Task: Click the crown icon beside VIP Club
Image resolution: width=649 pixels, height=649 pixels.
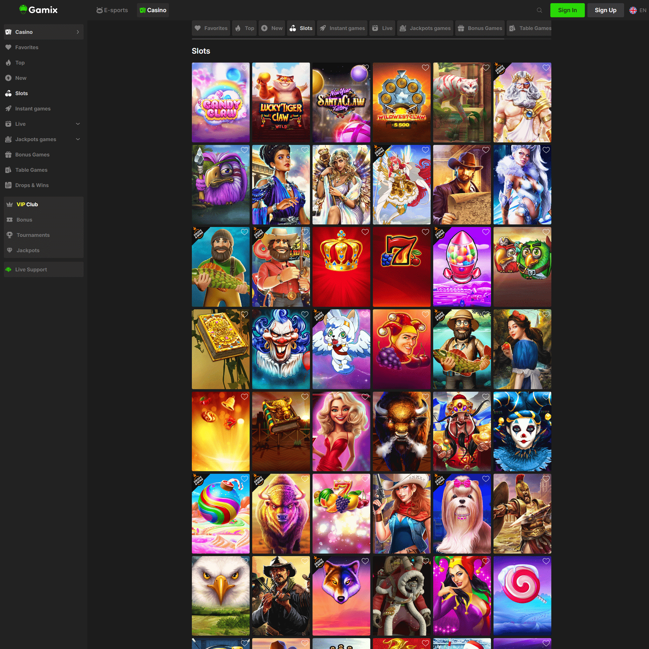Action: tap(10, 204)
